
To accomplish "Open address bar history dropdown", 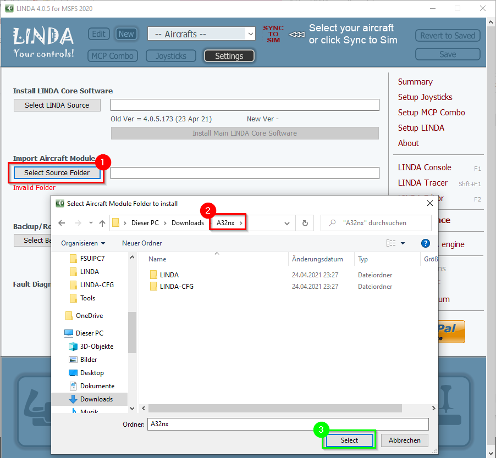I will [x=287, y=224].
